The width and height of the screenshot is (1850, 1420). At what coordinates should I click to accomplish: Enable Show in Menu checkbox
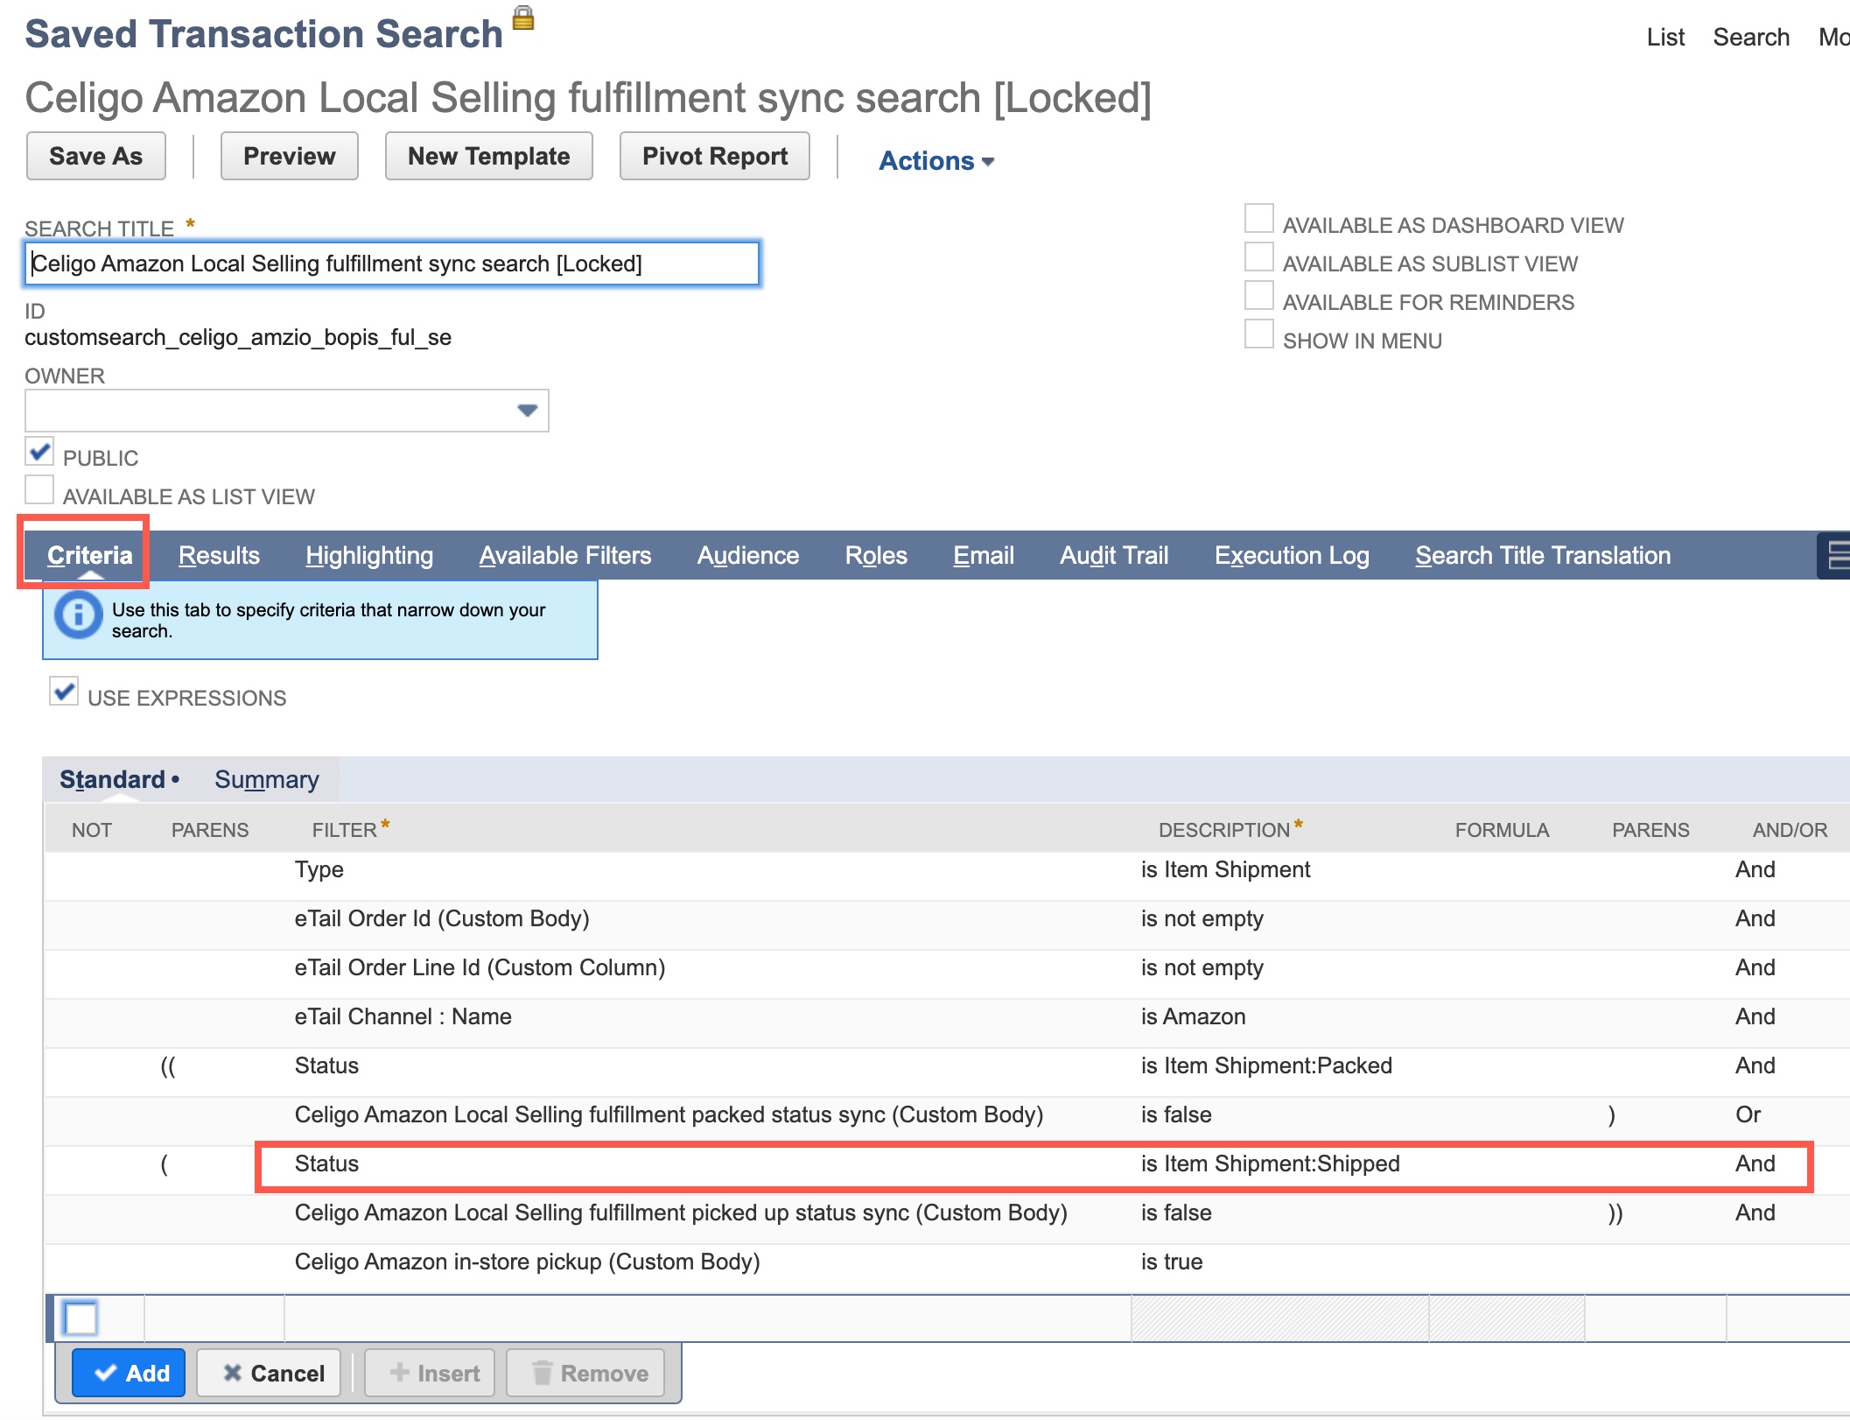(x=1259, y=334)
